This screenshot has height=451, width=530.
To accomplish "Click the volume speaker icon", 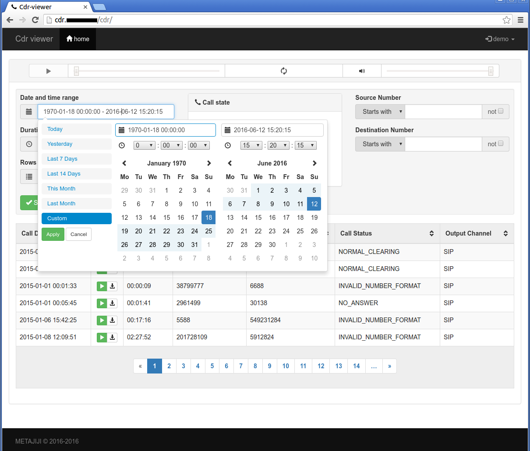I will pyautogui.click(x=362, y=71).
